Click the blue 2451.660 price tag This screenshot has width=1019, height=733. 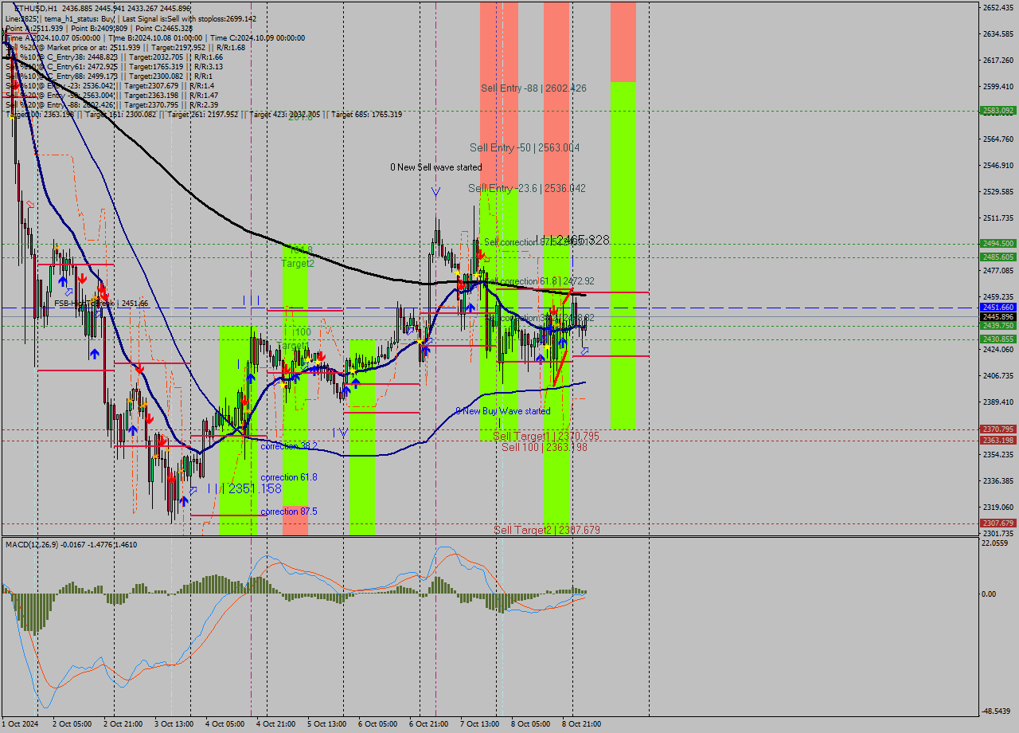click(x=998, y=307)
